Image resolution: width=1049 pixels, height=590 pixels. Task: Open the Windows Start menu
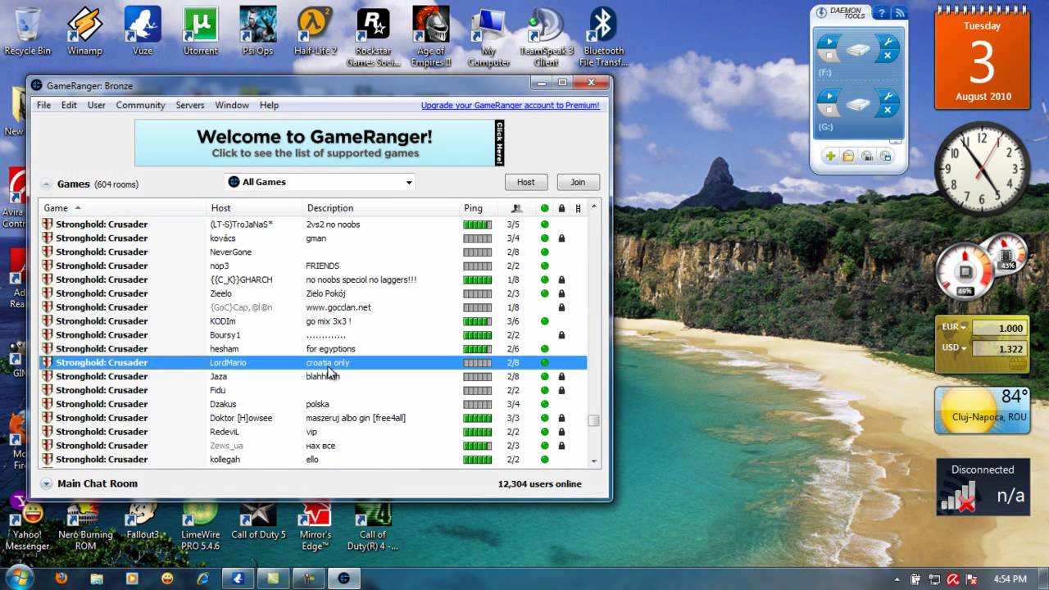(20, 577)
